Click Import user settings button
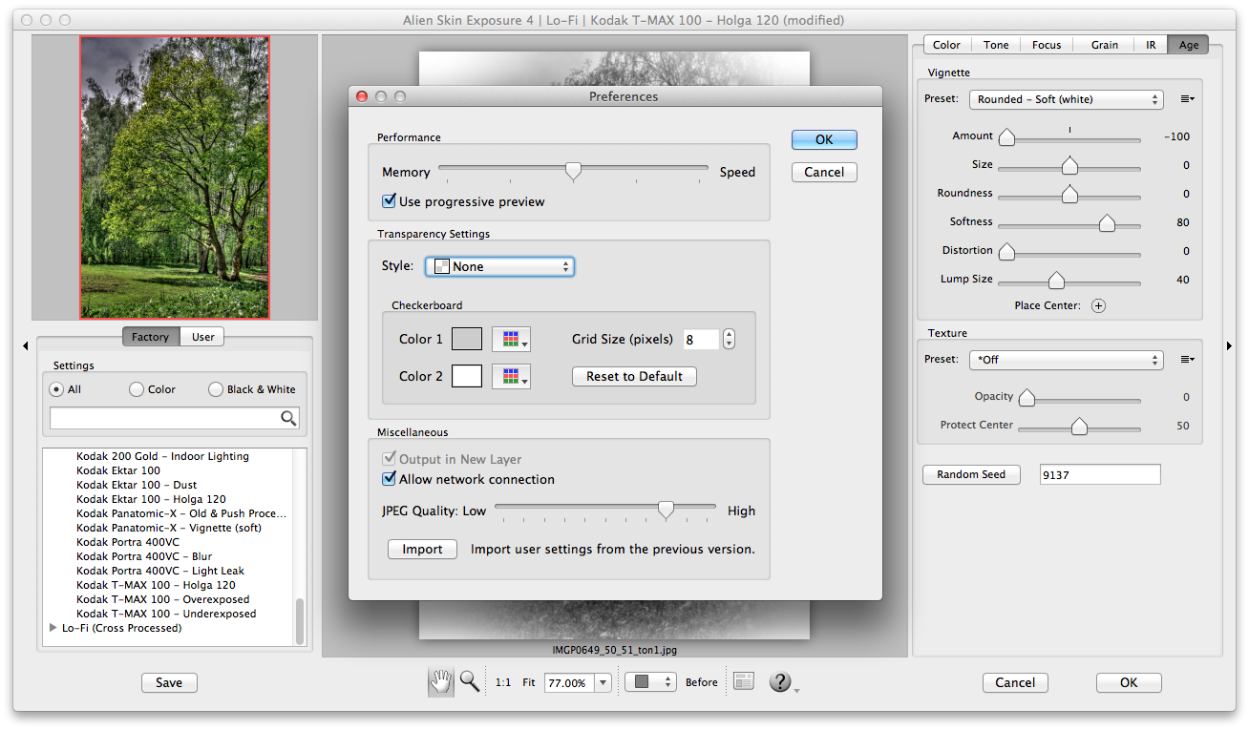Image resolution: width=1249 pixels, height=730 pixels. point(422,549)
